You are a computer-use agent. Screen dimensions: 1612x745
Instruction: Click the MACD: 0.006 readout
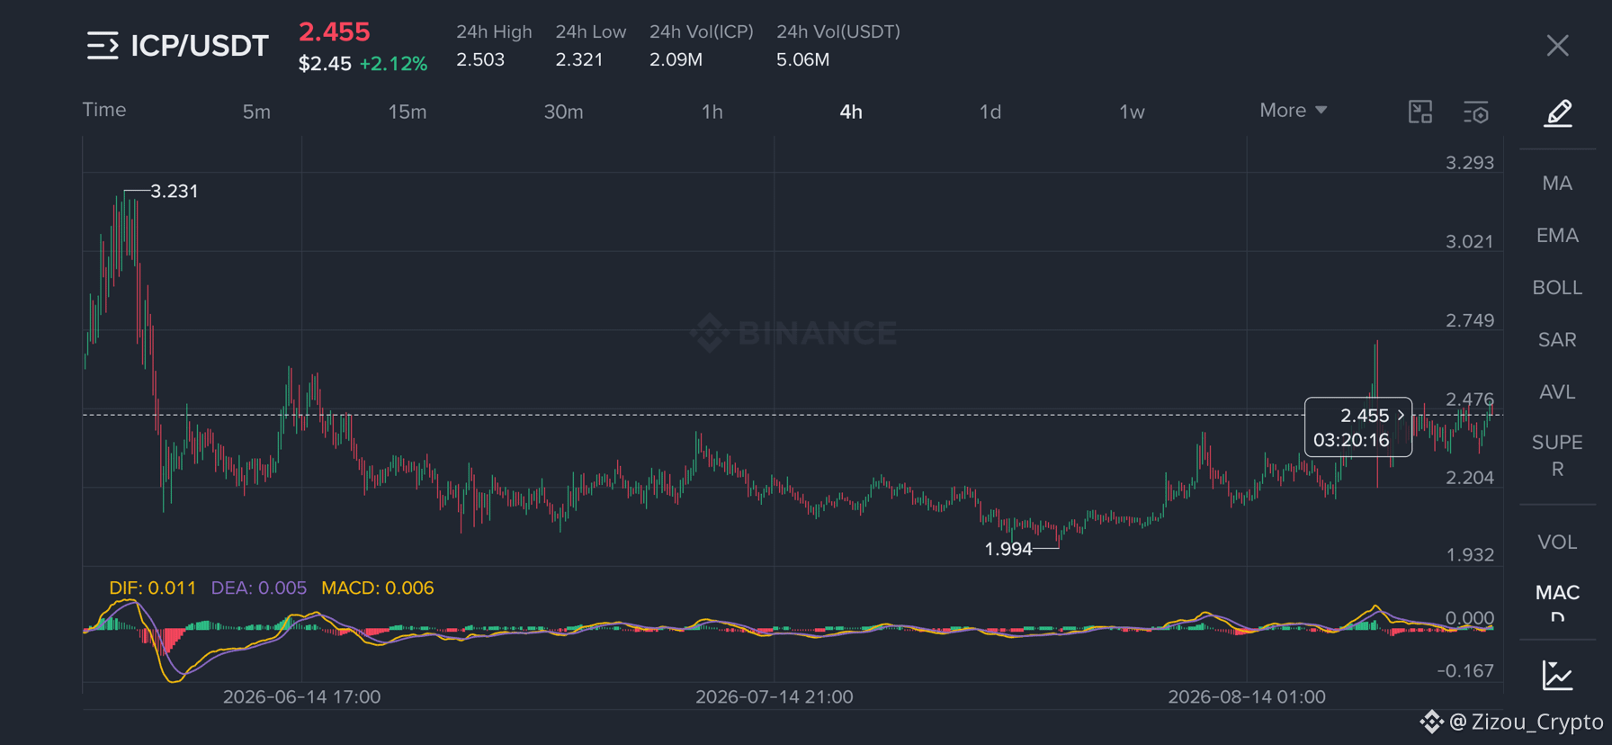click(378, 588)
